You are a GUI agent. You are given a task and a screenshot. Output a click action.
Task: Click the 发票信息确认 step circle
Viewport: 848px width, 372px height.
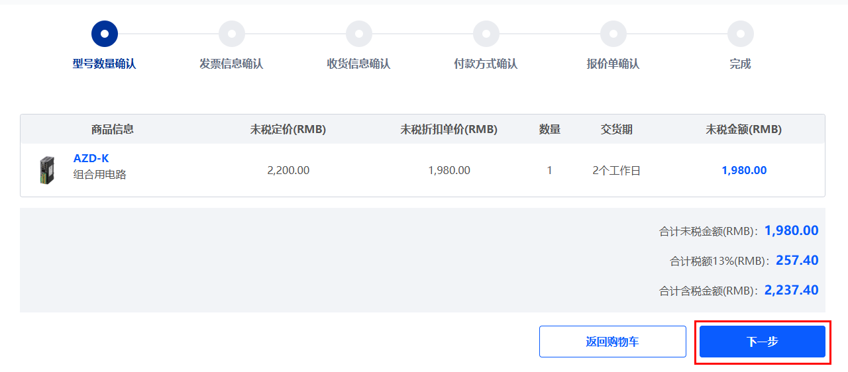(232, 33)
